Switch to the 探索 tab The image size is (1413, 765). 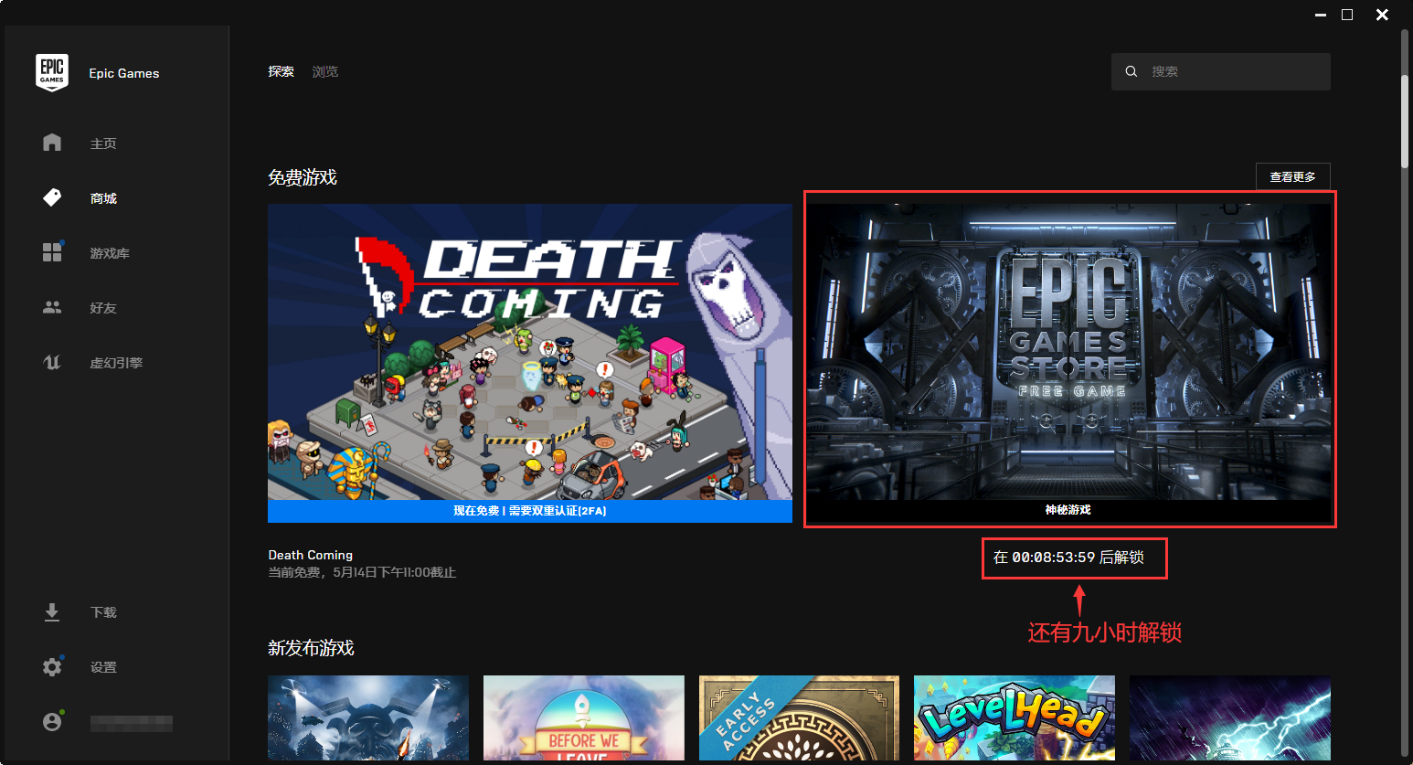[x=281, y=71]
